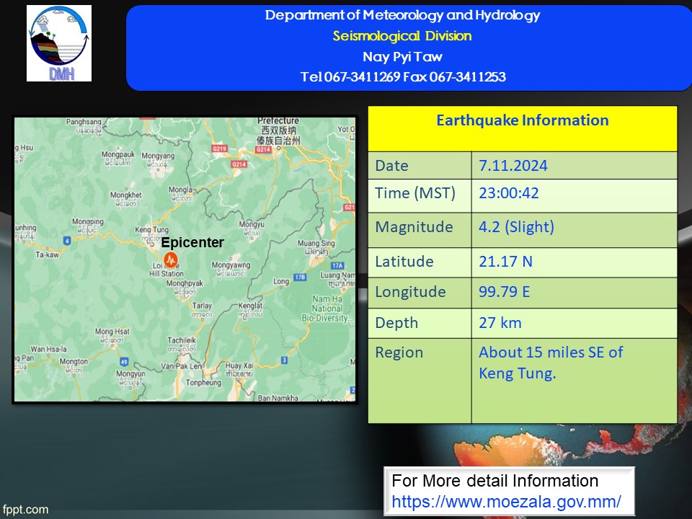
Task: Click the Epicenter label on map
Action: coord(192,242)
